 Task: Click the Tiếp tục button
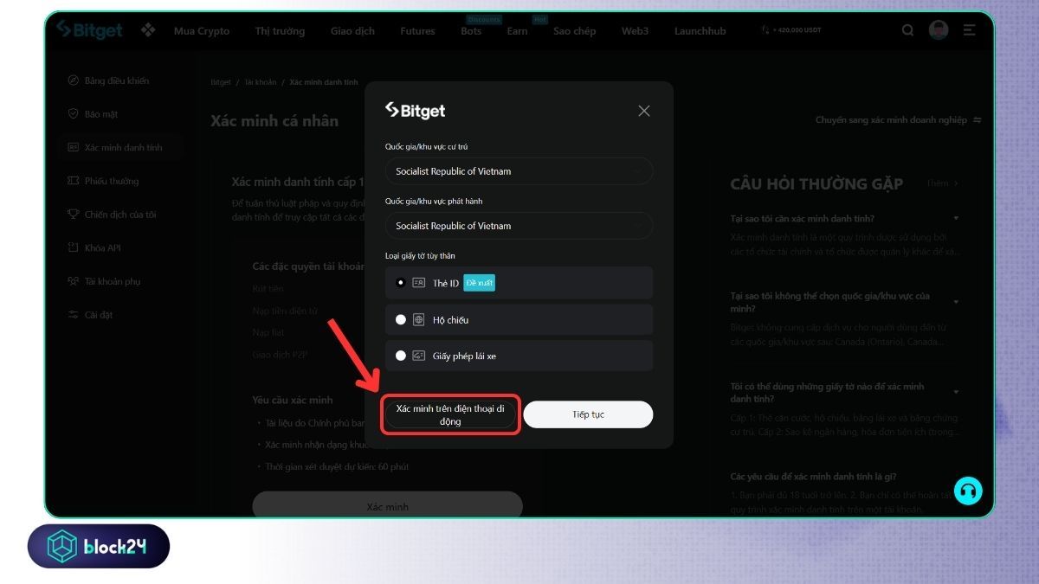tap(588, 414)
